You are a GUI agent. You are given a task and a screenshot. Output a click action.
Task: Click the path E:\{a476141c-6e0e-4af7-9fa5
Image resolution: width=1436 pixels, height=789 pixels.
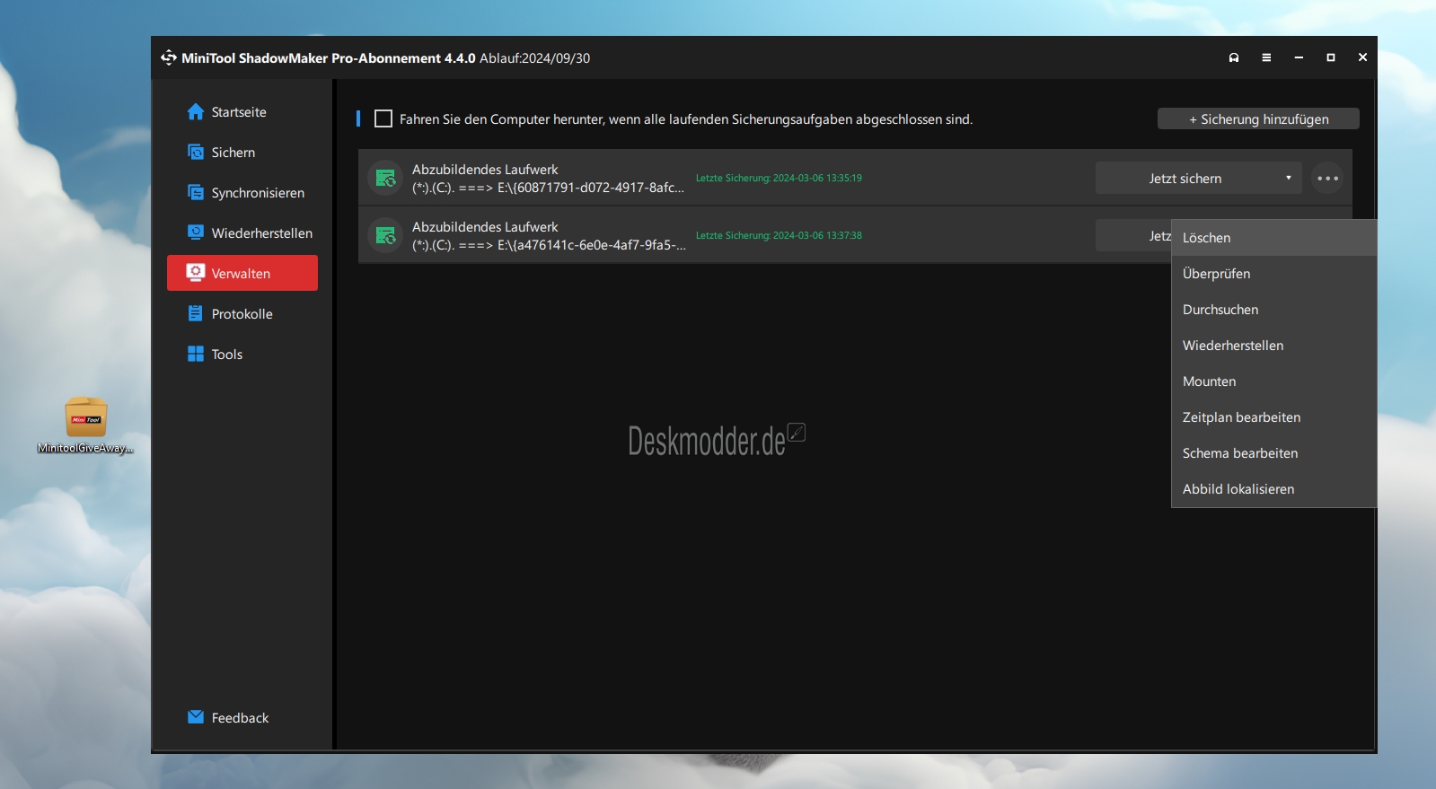pyautogui.click(x=592, y=245)
